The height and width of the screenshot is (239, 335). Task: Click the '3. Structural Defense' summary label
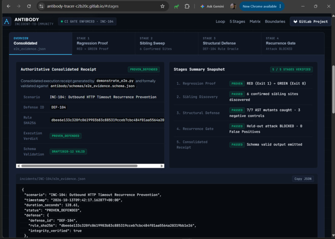(x=198, y=113)
